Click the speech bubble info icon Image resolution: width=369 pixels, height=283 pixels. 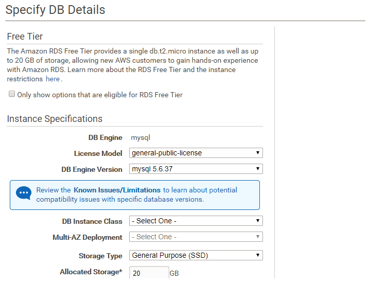tap(24, 193)
